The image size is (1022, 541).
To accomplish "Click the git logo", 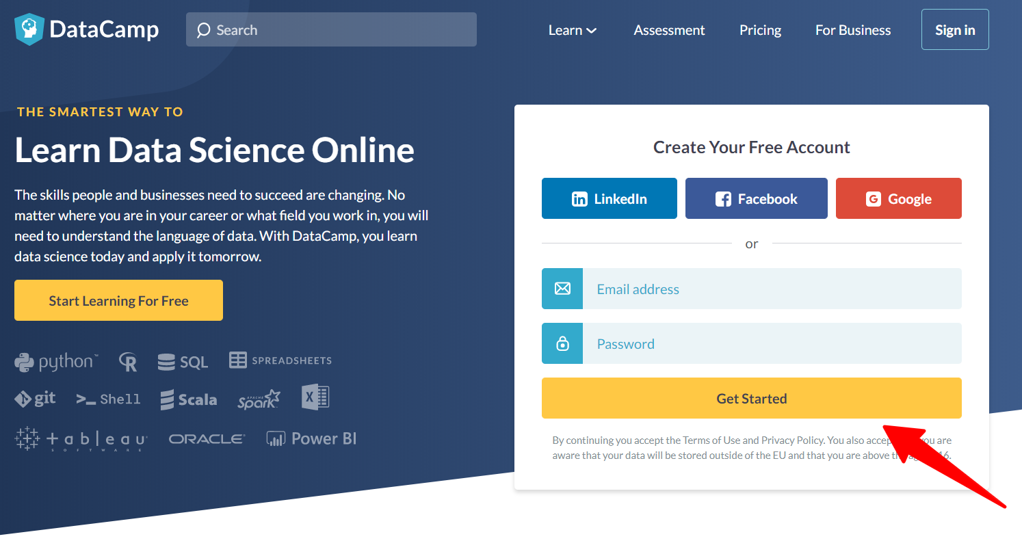I will [x=36, y=399].
